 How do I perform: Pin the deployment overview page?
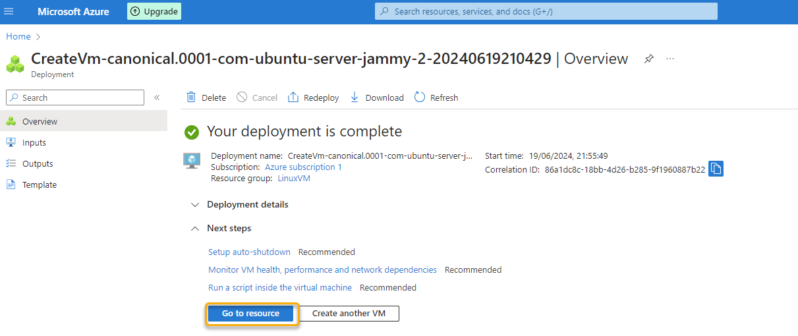pyautogui.click(x=649, y=59)
